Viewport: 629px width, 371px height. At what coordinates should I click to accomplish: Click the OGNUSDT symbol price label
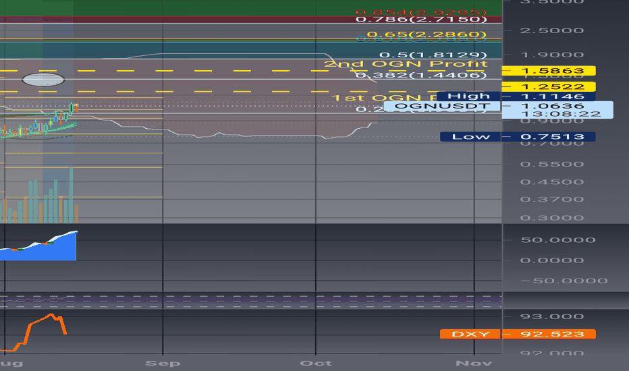(x=442, y=107)
